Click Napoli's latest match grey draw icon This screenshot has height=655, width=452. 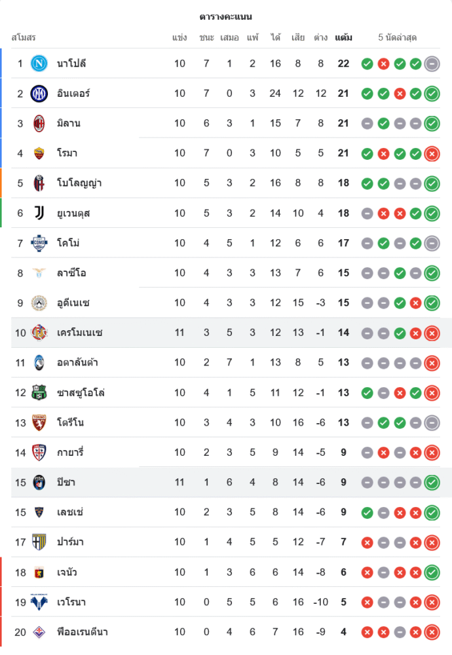tap(432, 64)
